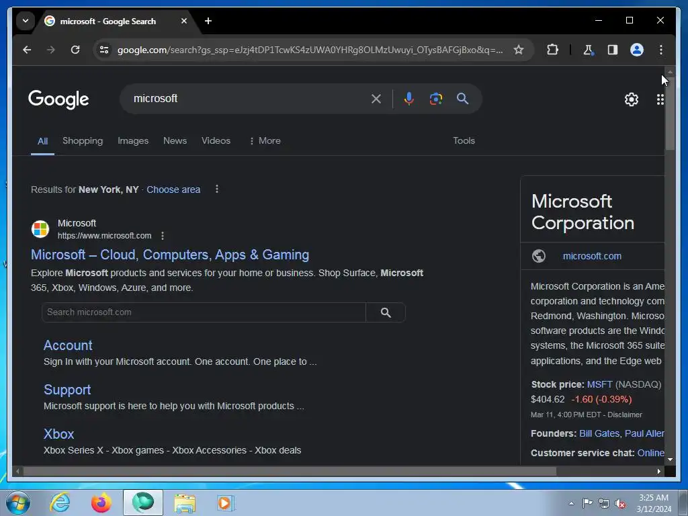Open a new tab with plus button
This screenshot has width=688, height=516.
pyautogui.click(x=208, y=21)
